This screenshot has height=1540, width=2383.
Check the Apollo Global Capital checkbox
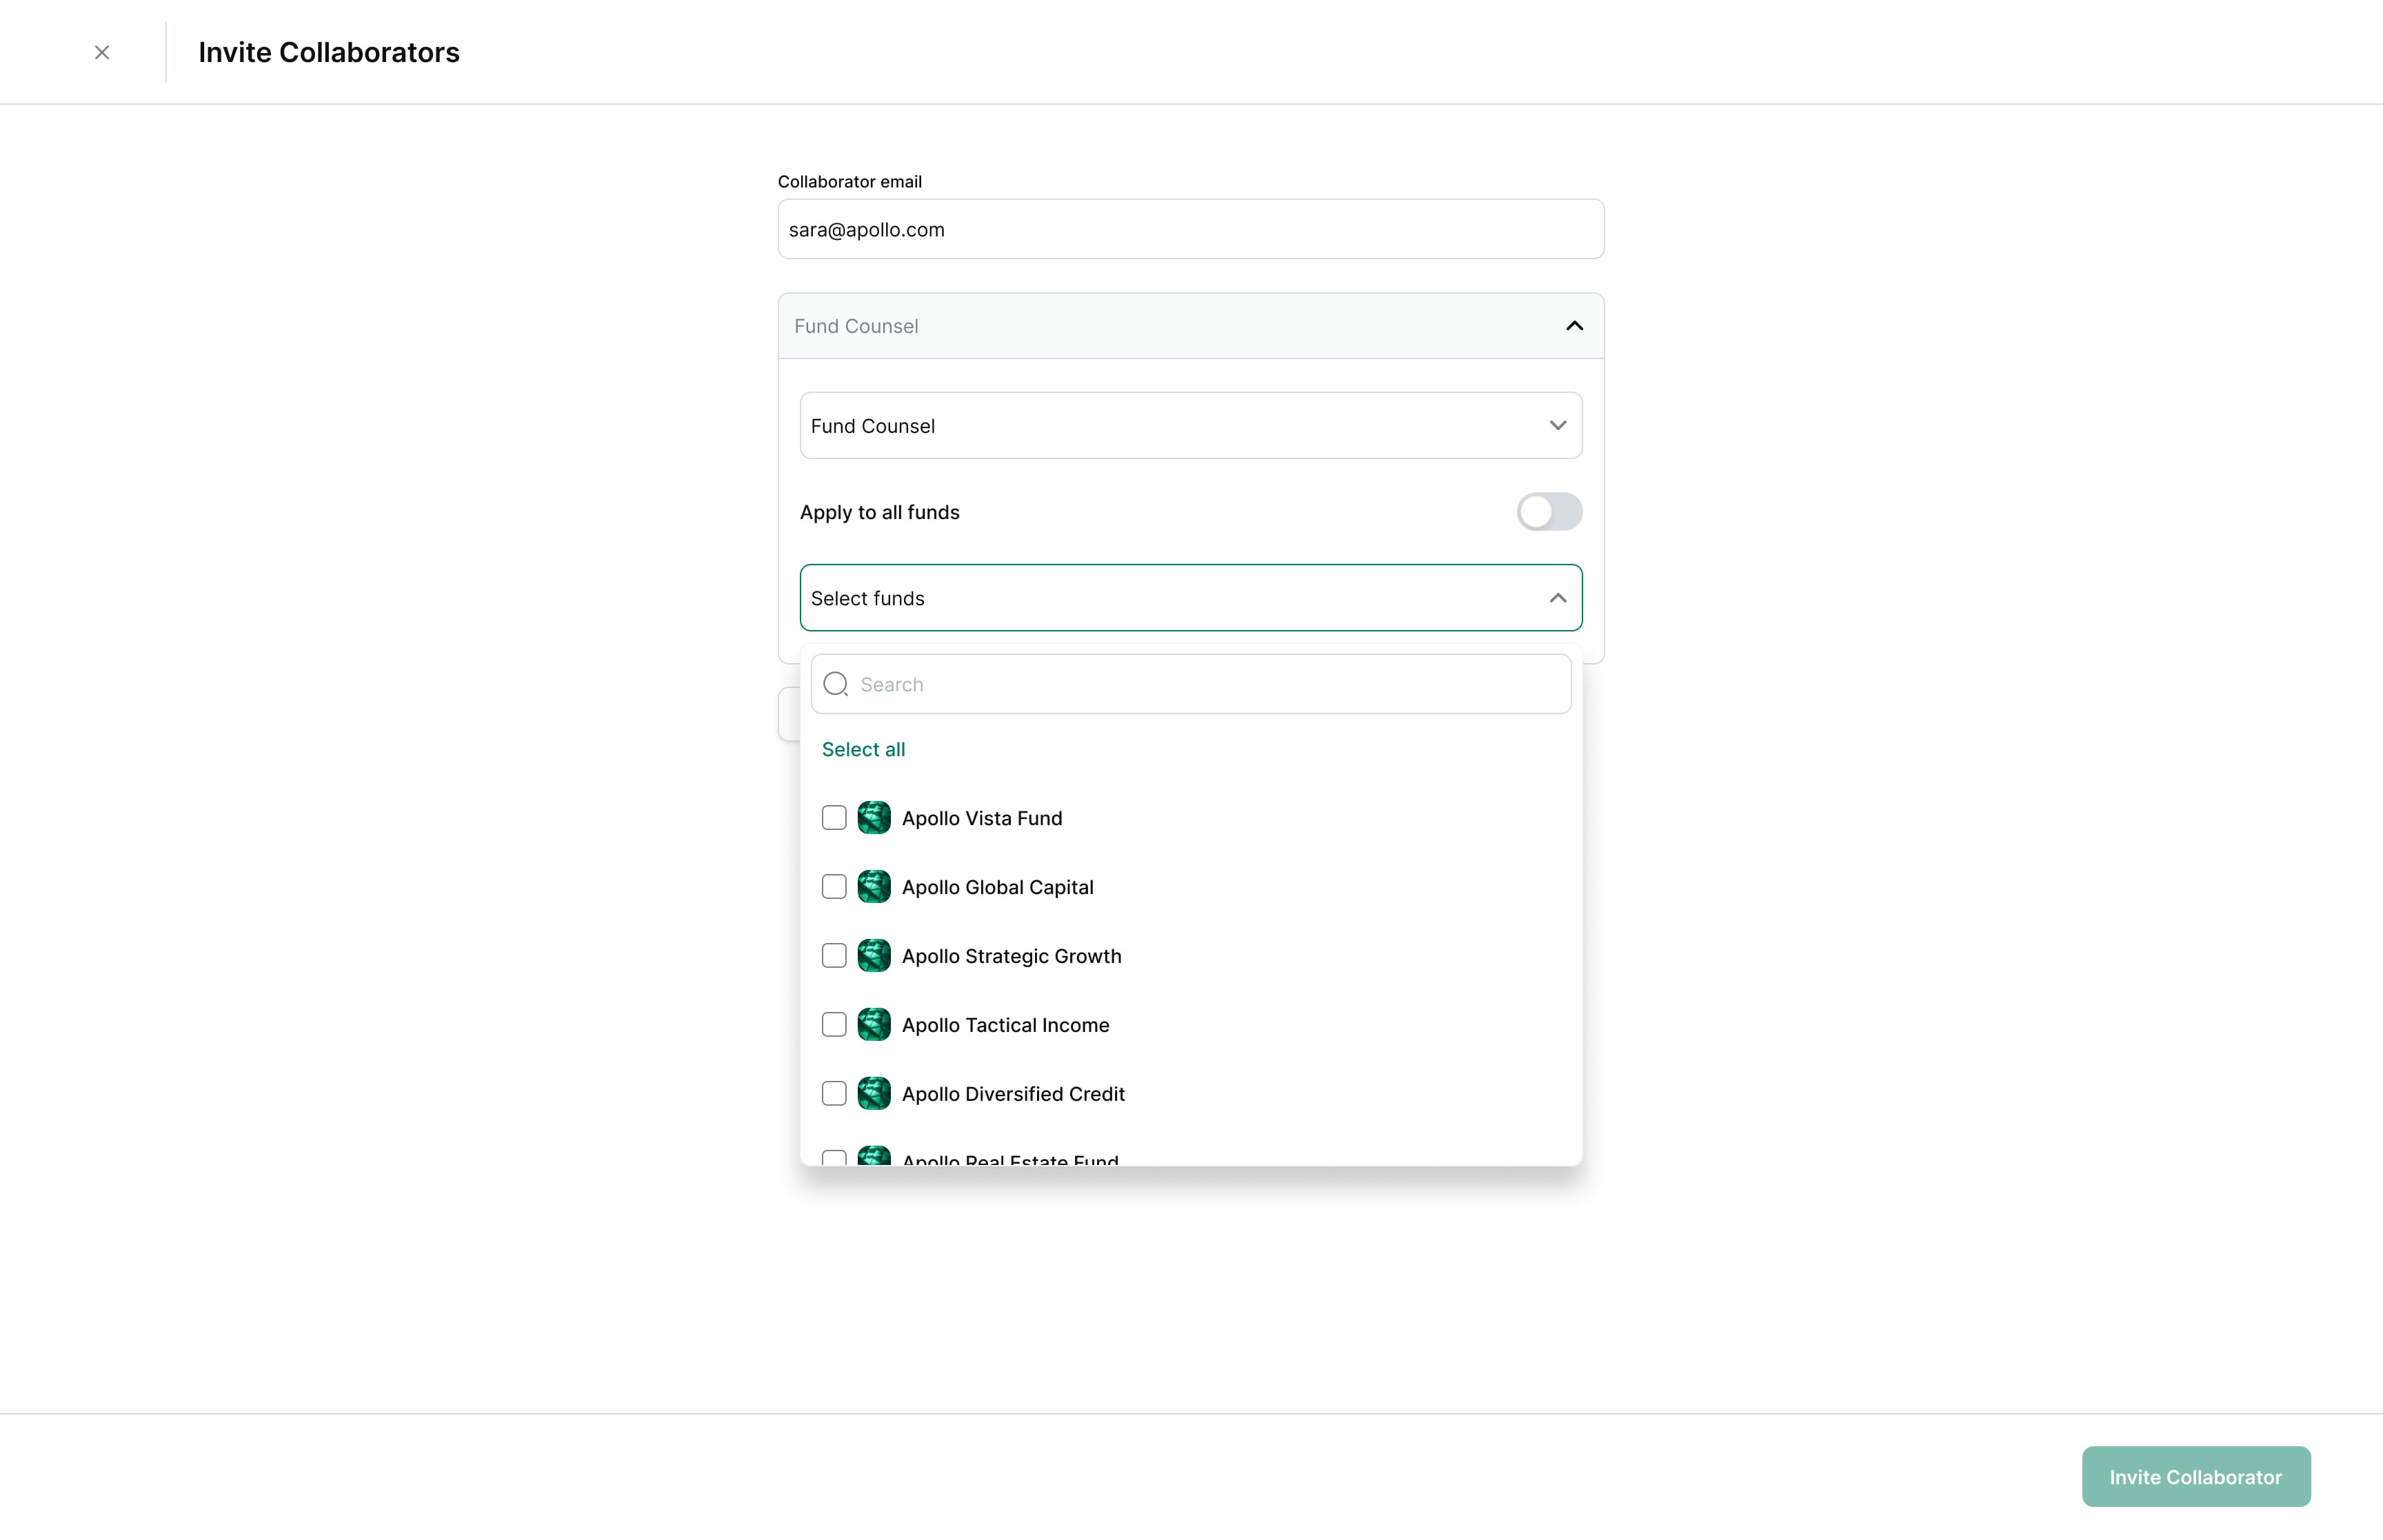pyautogui.click(x=834, y=887)
